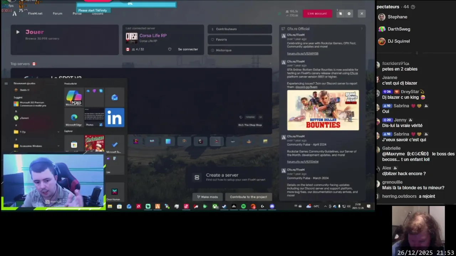Click the Link account button
The width and height of the screenshot is (456, 256).
pos(317,14)
